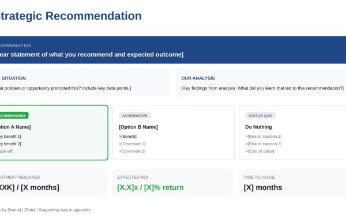Select the Key findings from analysis text
The image size is (346, 222).
click(x=262, y=88)
